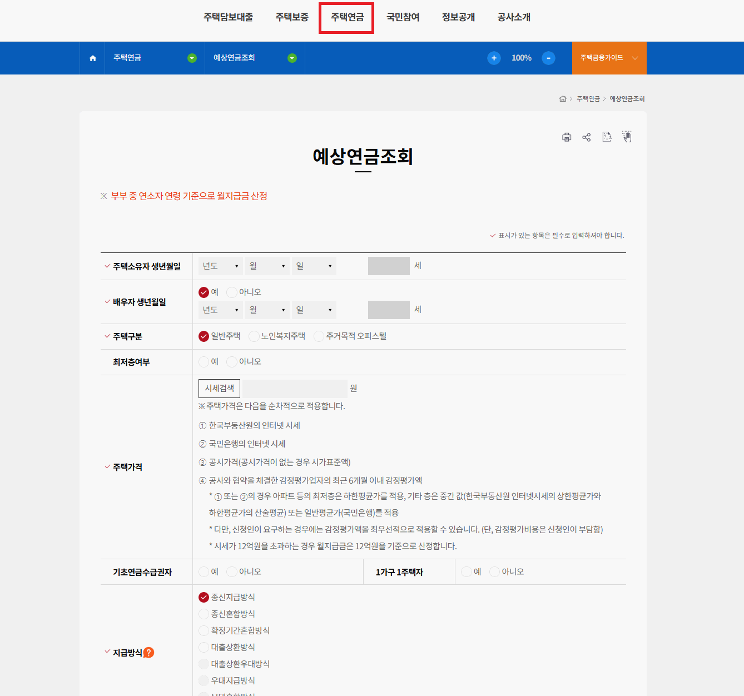Zoom out with the minus icon
The height and width of the screenshot is (696, 744).
548,58
